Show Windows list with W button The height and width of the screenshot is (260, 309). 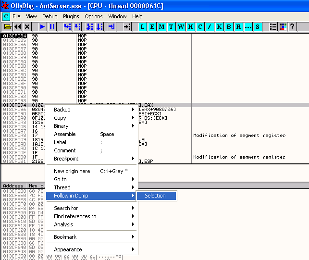181,27
